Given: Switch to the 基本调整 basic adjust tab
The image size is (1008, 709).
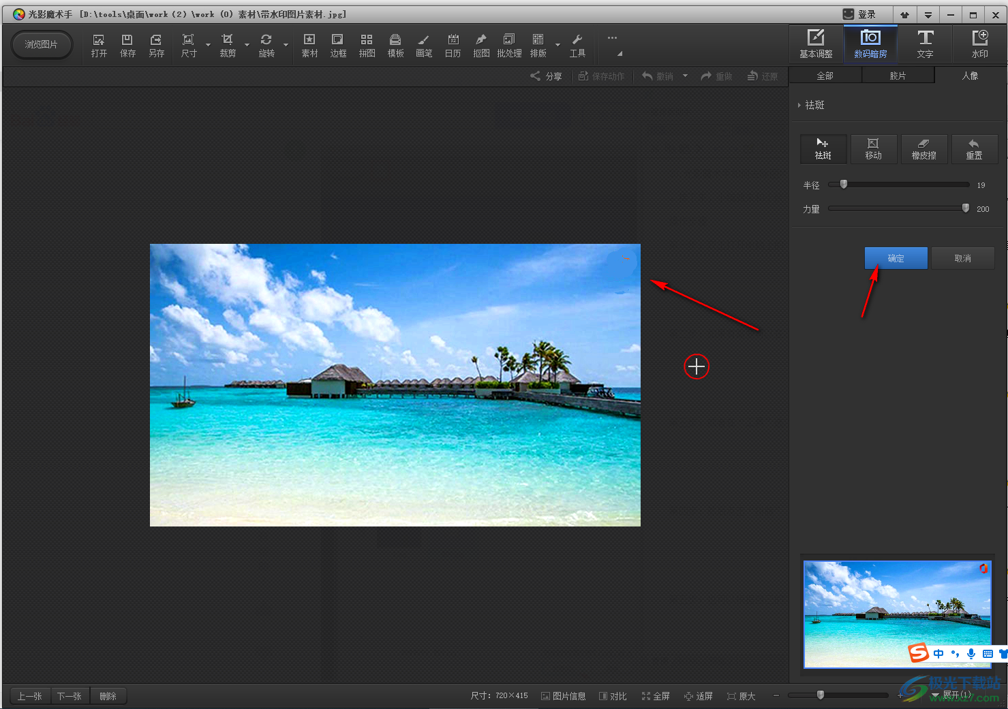Looking at the screenshot, I should (x=816, y=44).
